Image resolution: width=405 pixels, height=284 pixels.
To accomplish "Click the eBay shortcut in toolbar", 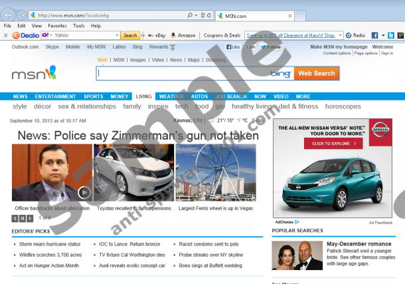I will [x=156, y=35].
